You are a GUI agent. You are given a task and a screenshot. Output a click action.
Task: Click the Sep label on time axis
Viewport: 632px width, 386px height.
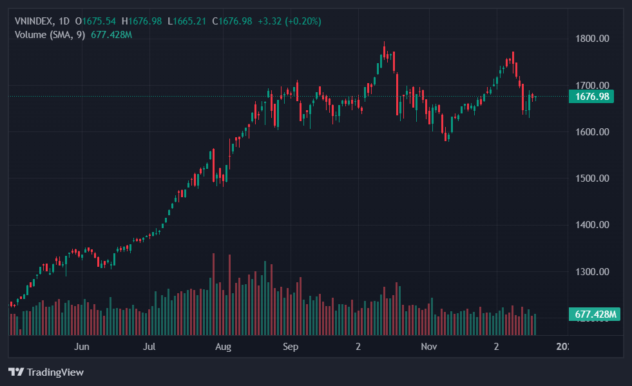point(291,347)
